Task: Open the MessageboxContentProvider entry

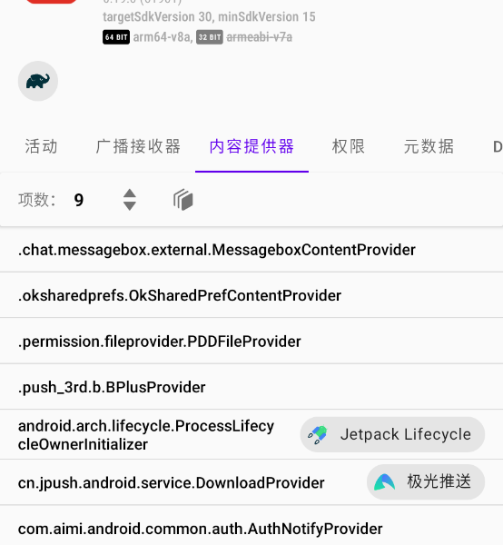Action: point(251,250)
